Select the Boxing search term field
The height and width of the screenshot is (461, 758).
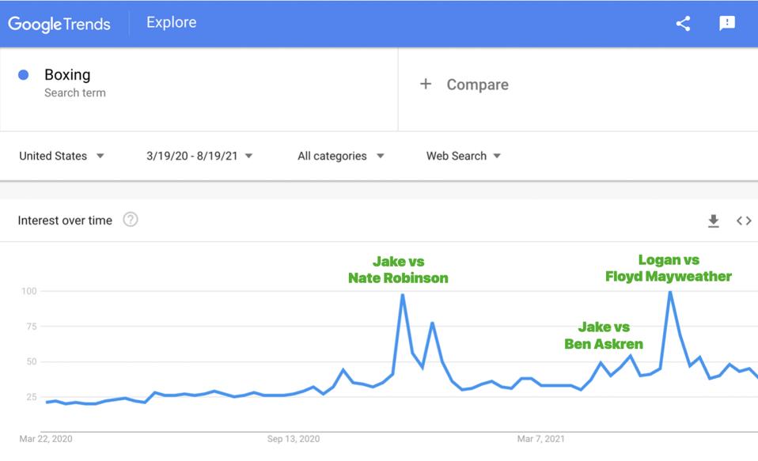[67, 75]
